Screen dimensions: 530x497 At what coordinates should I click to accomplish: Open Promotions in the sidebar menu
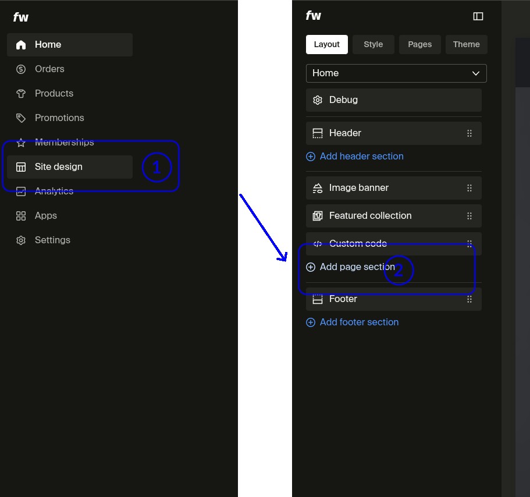coord(70,118)
